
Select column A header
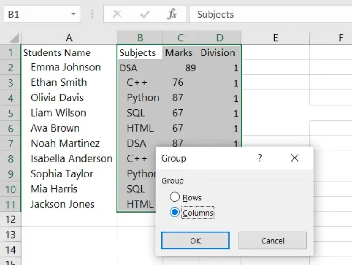click(69, 38)
